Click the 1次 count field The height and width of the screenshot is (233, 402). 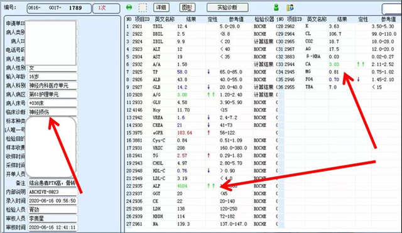point(106,8)
